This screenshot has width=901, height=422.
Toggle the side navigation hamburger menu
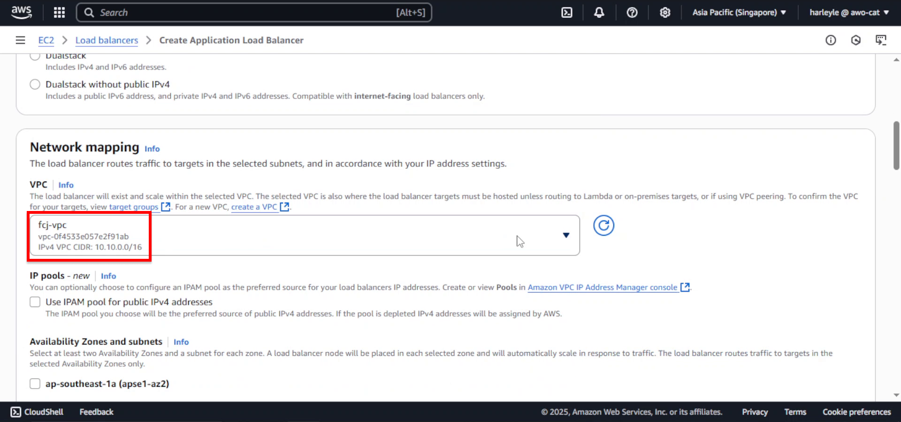tap(20, 40)
